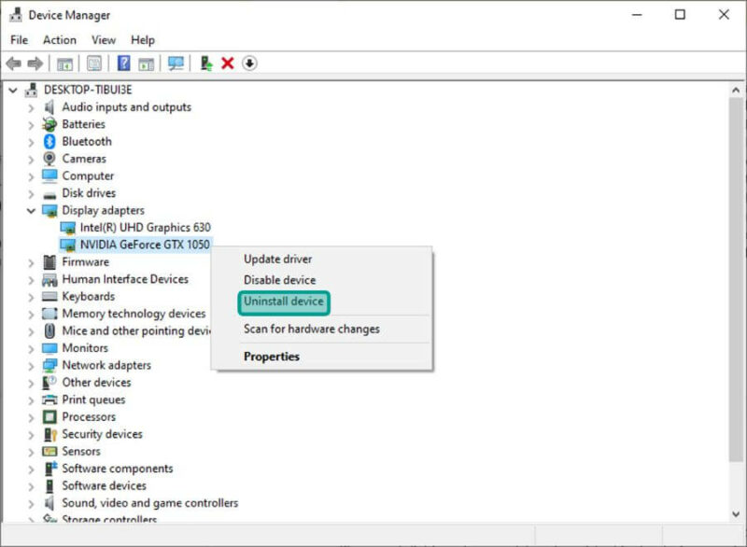Click the Security devices key icon

pyautogui.click(x=49, y=434)
